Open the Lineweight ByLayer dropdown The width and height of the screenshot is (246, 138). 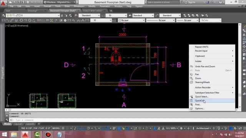[x=187, y=20]
